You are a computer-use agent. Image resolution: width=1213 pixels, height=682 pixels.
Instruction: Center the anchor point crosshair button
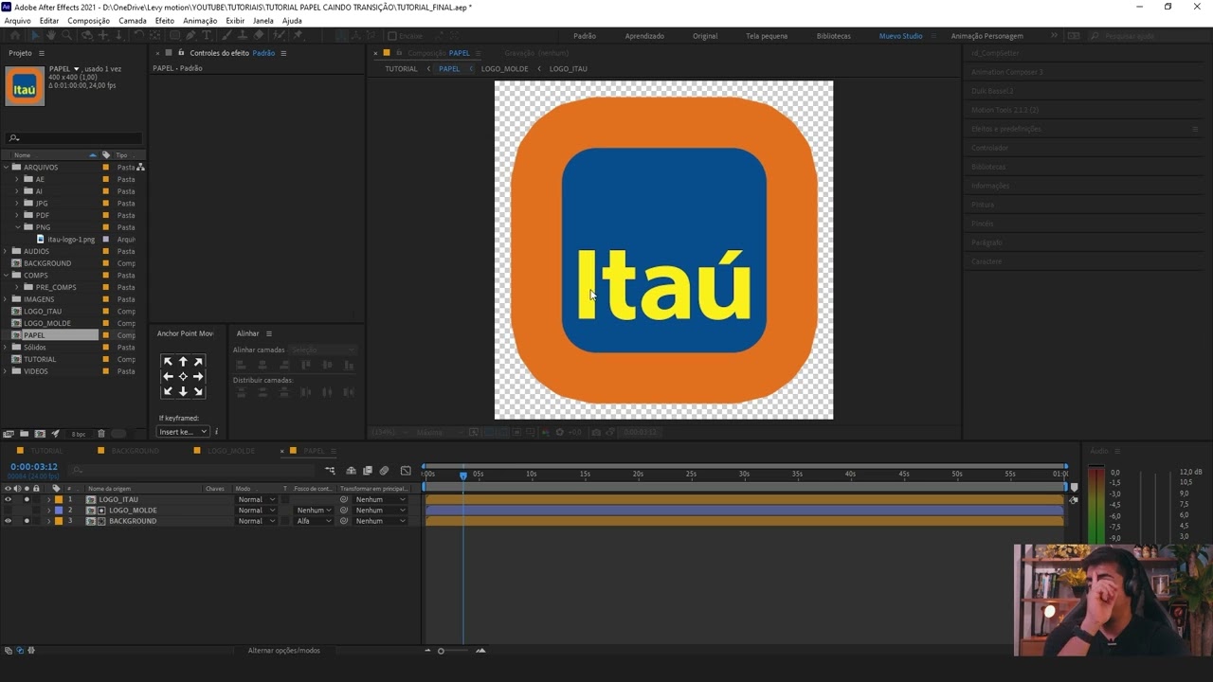tap(183, 376)
